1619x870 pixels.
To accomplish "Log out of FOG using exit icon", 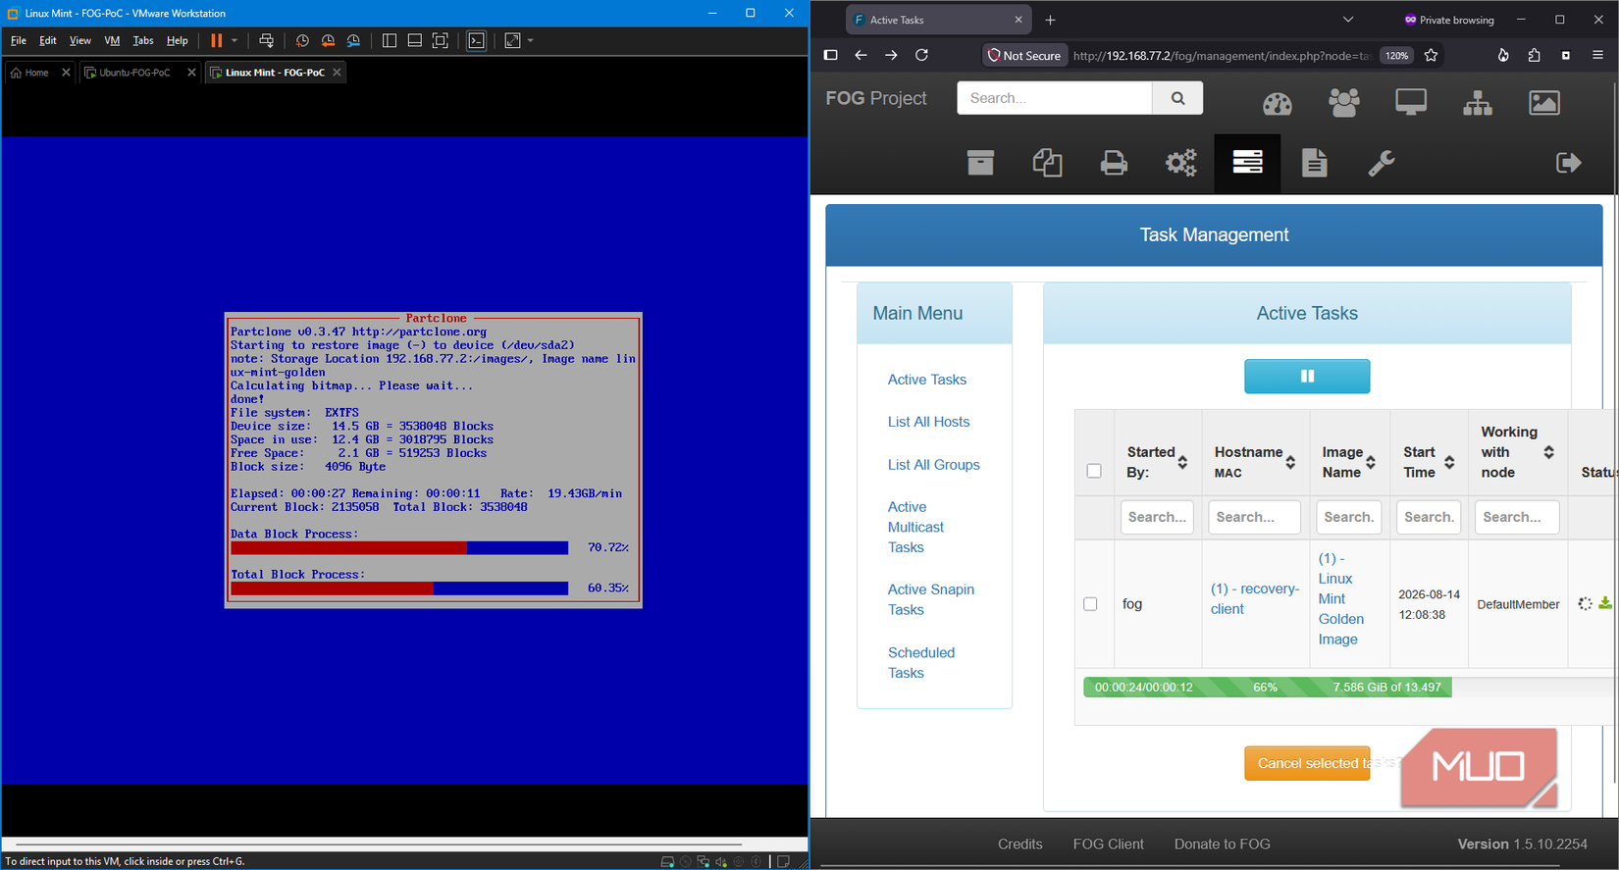I will pyautogui.click(x=1569, y=163).
